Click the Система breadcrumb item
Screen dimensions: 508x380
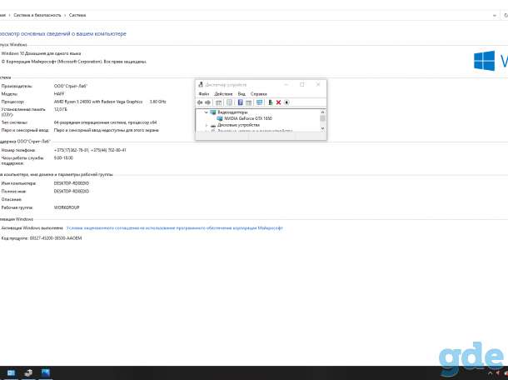(77, 15)
